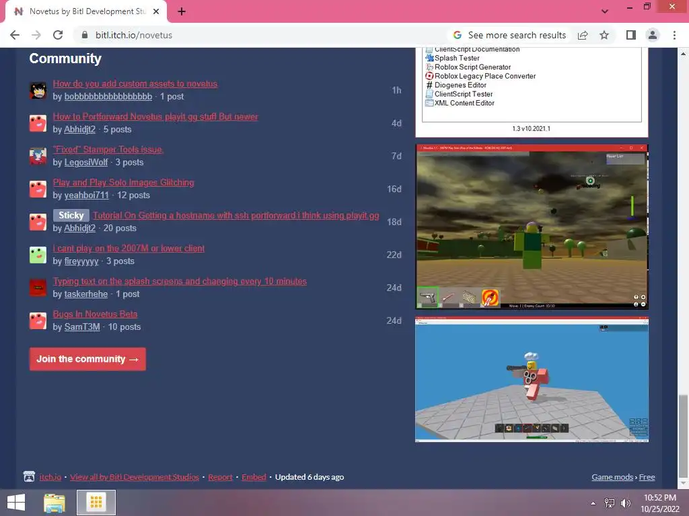
Task: Click LegosiWolf's avatar image
Action: (x=38, y=156)
